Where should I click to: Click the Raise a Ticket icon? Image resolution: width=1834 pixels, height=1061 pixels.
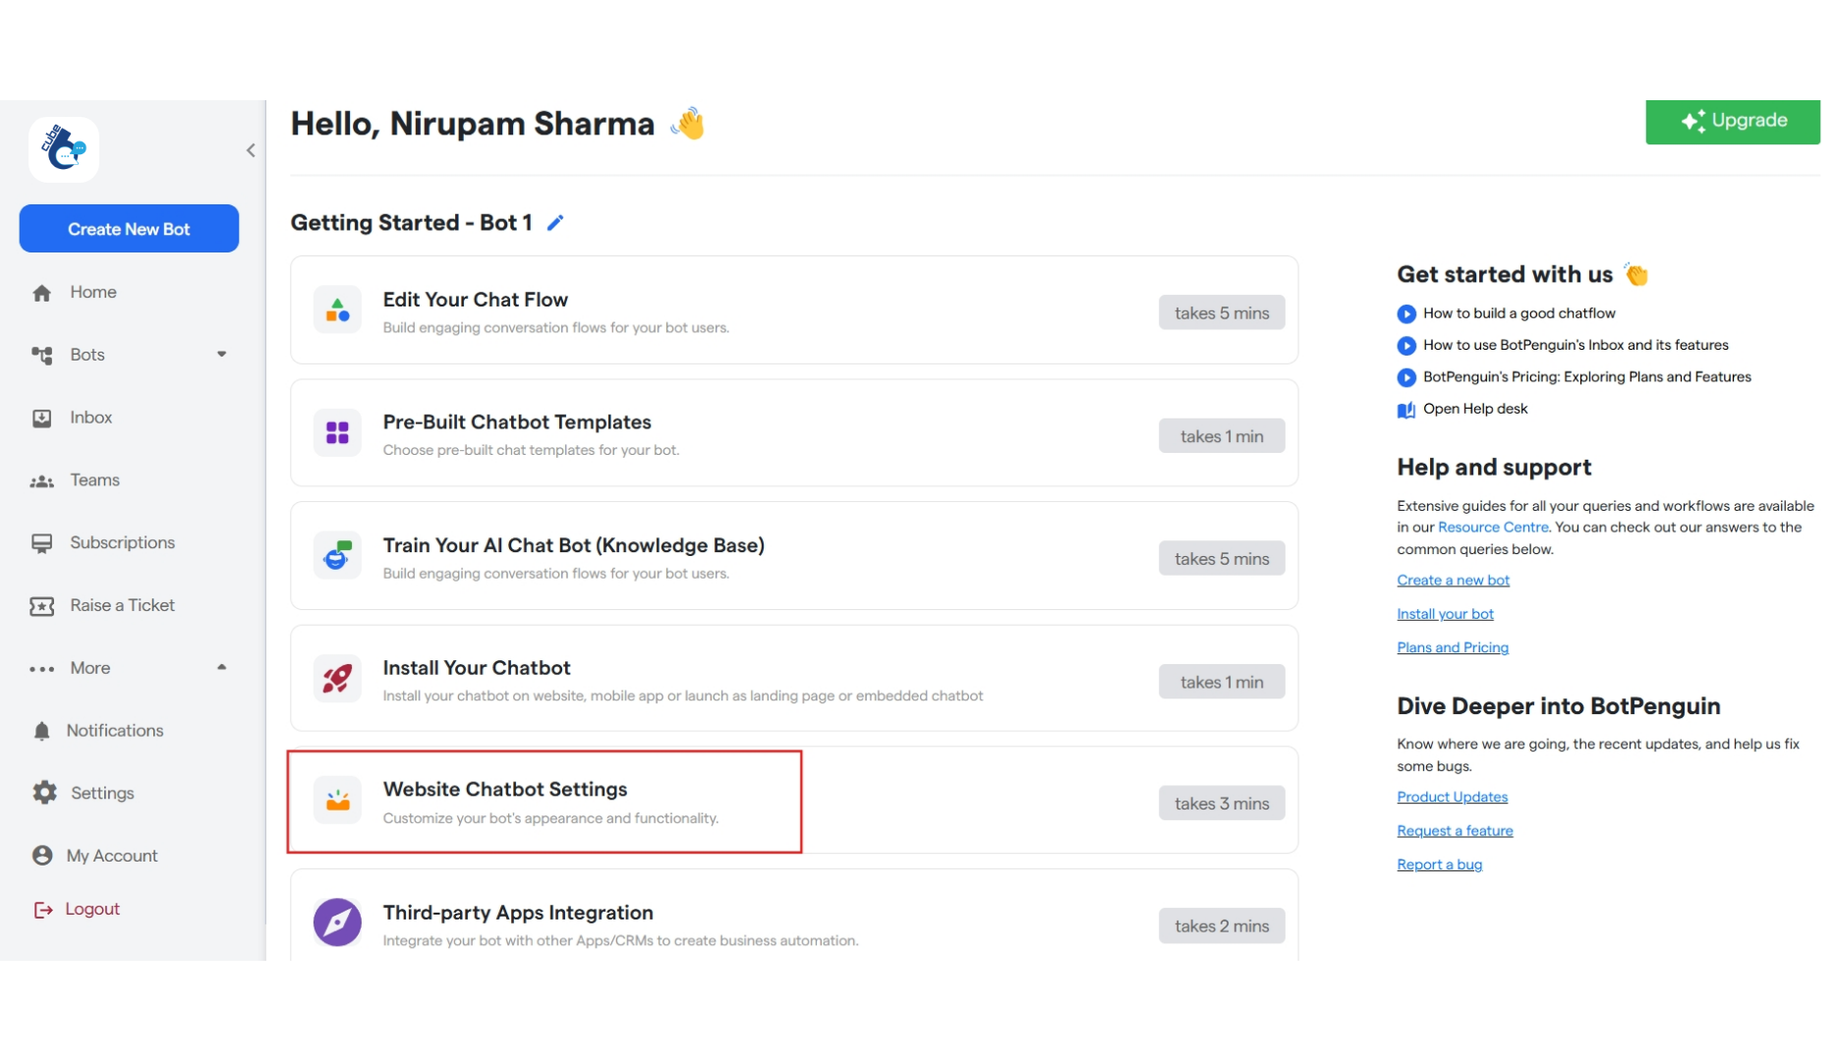[x=41, y=606]
